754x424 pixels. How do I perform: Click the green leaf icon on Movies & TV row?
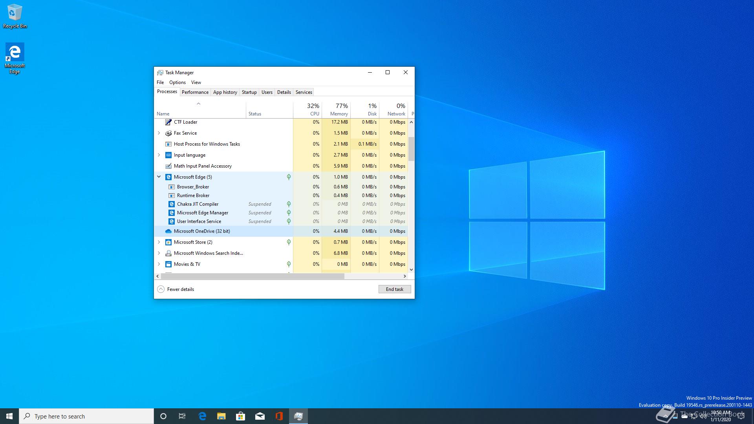point(289,264)
